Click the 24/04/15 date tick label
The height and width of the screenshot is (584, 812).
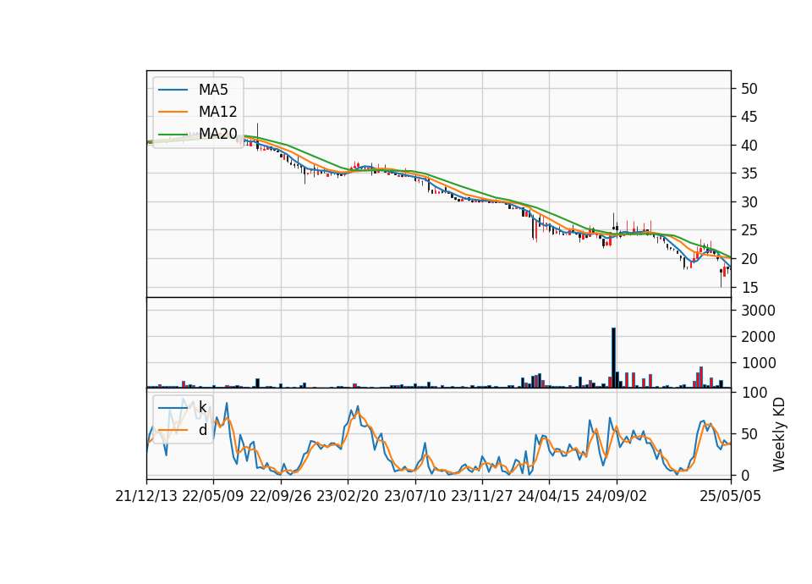point(549,496)
